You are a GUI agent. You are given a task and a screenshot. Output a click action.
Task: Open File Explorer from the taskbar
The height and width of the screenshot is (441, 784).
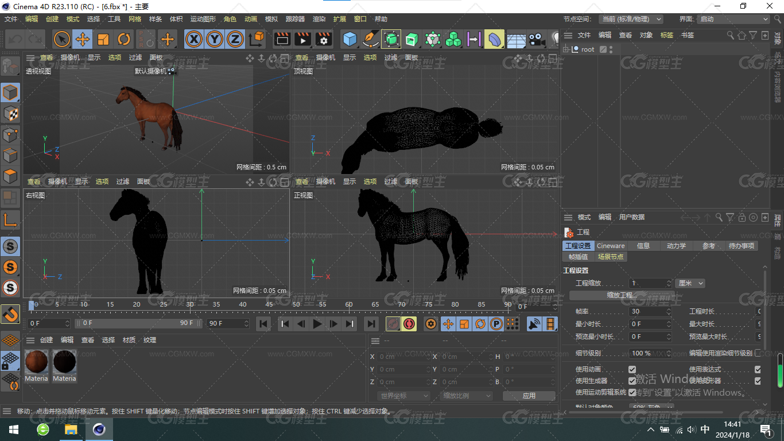tap(71, 429)
